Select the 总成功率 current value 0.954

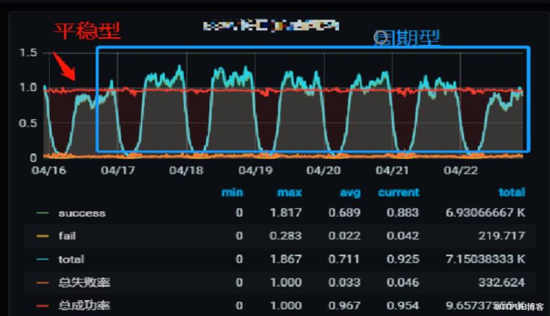coord(403,306)
